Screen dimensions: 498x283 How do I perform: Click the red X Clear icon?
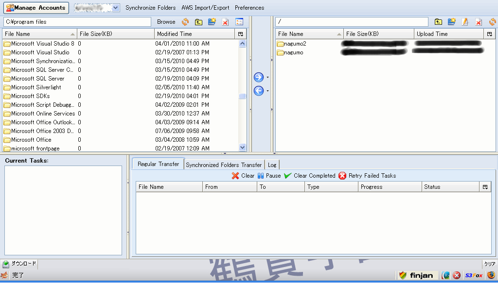click(235, 176)
